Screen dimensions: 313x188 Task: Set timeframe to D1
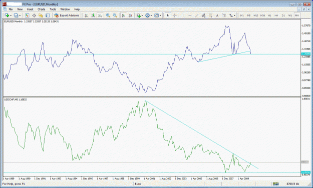point(283,15)
